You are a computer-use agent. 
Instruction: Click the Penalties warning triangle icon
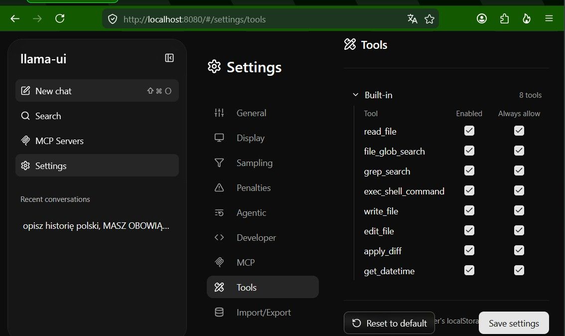tap(219, 187)
